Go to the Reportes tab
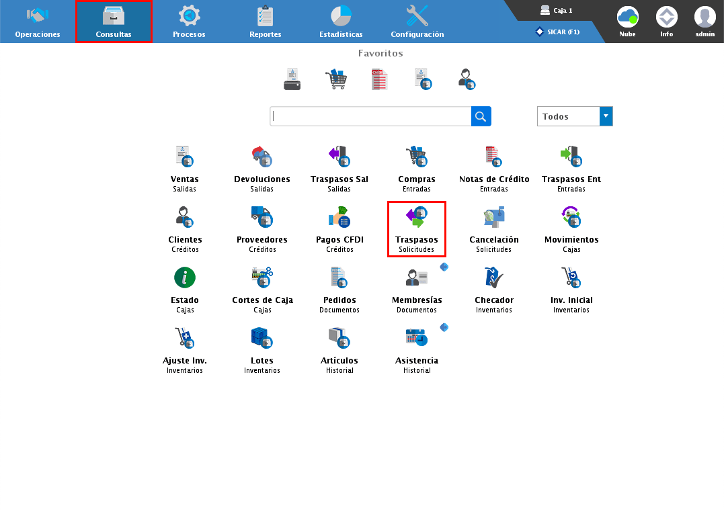This screenshot has height=516, width=724. coord(265,21)
